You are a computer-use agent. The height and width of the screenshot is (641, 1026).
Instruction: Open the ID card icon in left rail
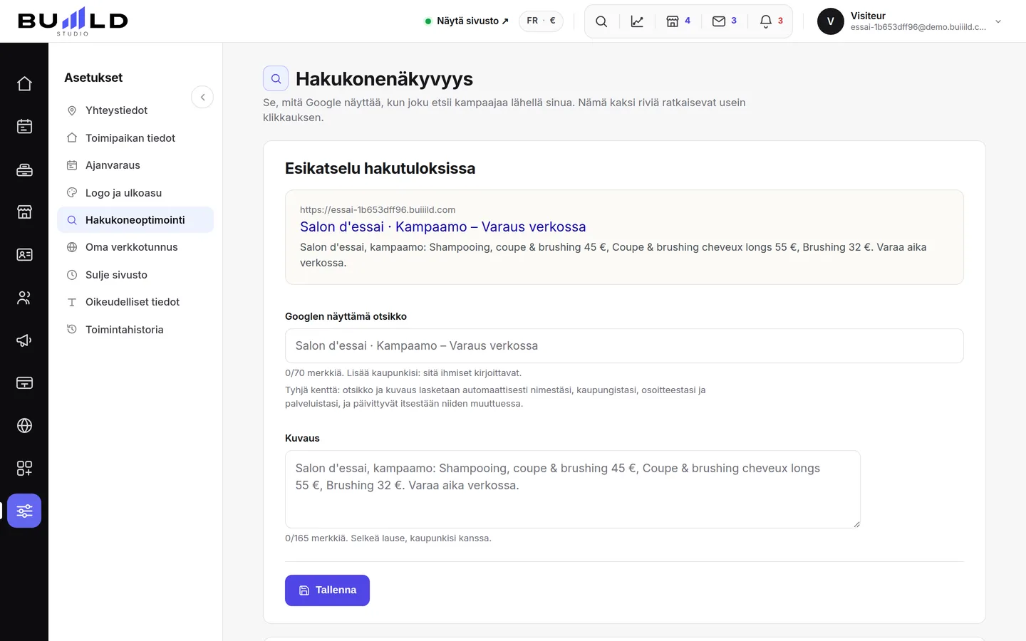pyautogui.click(x=24, y=254)
